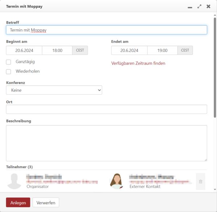The height and width of the screenshot is (212, 217).
Task: Close the Termin mit Moppay dialog
Action: tap(208, 7)
